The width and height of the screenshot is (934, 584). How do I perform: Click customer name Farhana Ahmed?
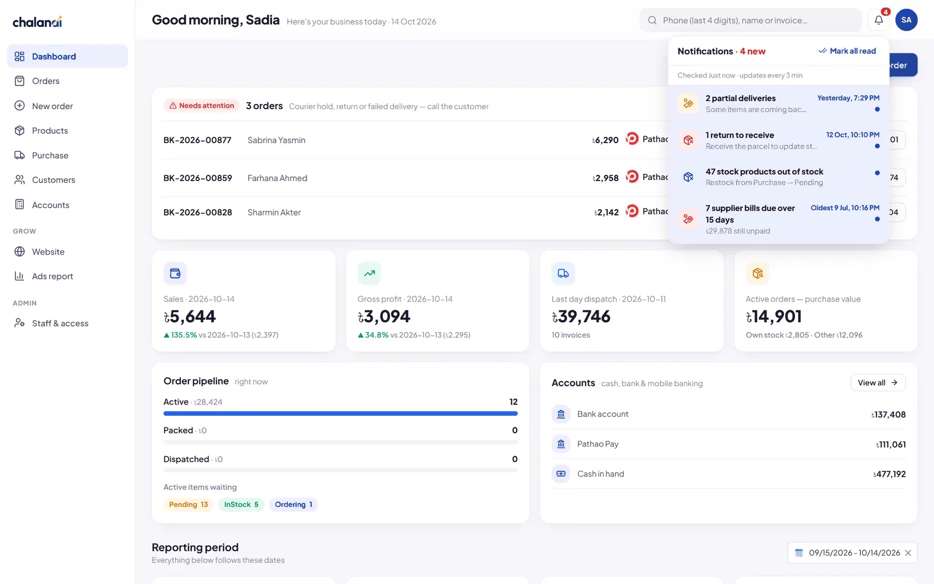coord(277,178)
